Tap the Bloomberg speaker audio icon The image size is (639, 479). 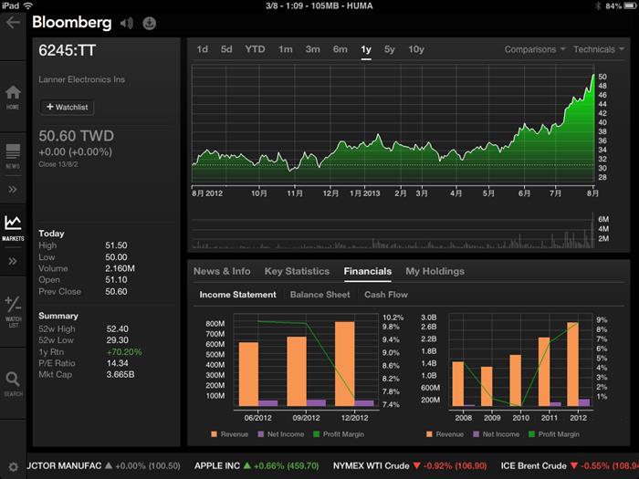coord(127,23)
